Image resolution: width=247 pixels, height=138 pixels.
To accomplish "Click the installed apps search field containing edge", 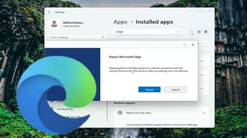I will [x=148, y=32].
